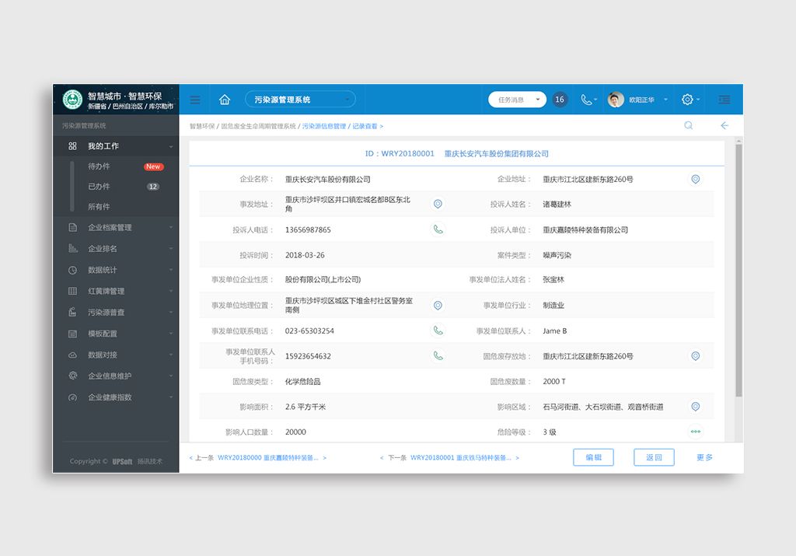
Task: Click the 企业健康指数 gauge icon
Action: pos(72,397)
